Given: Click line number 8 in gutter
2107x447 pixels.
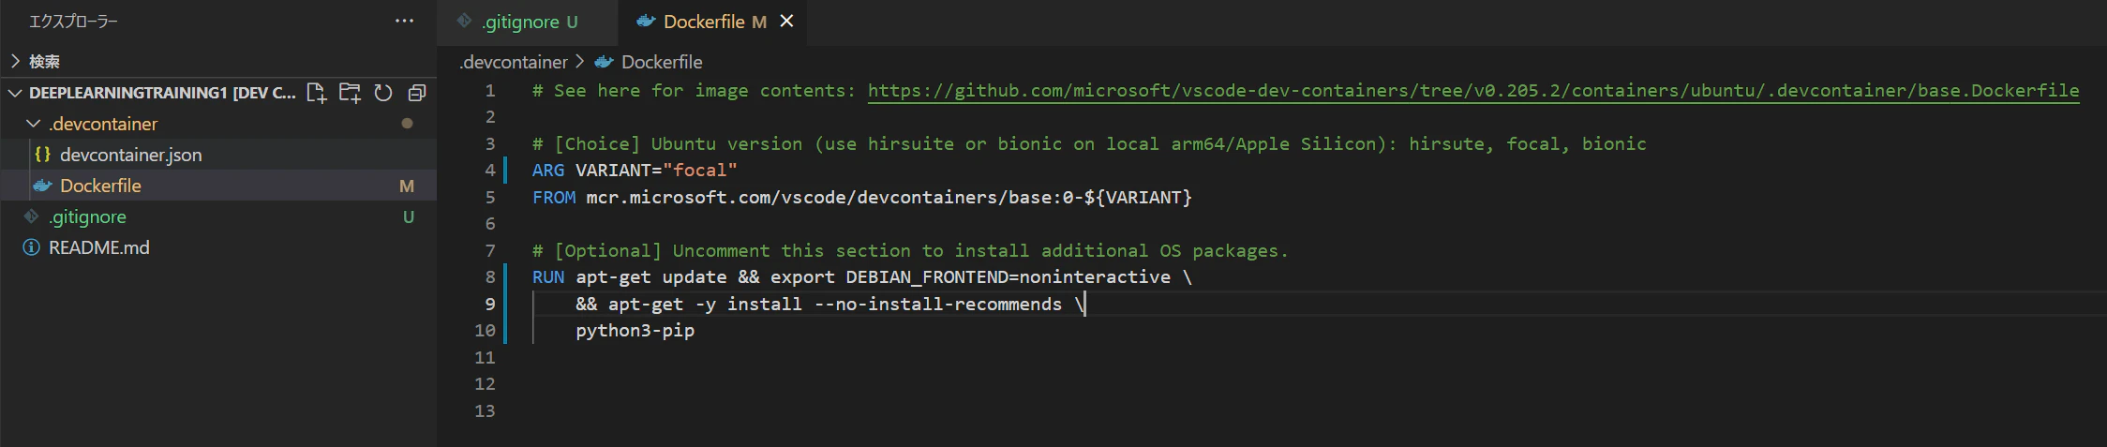Looking at the screenshot, I should pyautogui.click(x=490, y=277).
